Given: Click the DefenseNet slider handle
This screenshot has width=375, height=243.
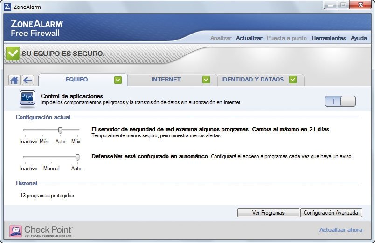Looking at the screenshot, I should [77, 157].
